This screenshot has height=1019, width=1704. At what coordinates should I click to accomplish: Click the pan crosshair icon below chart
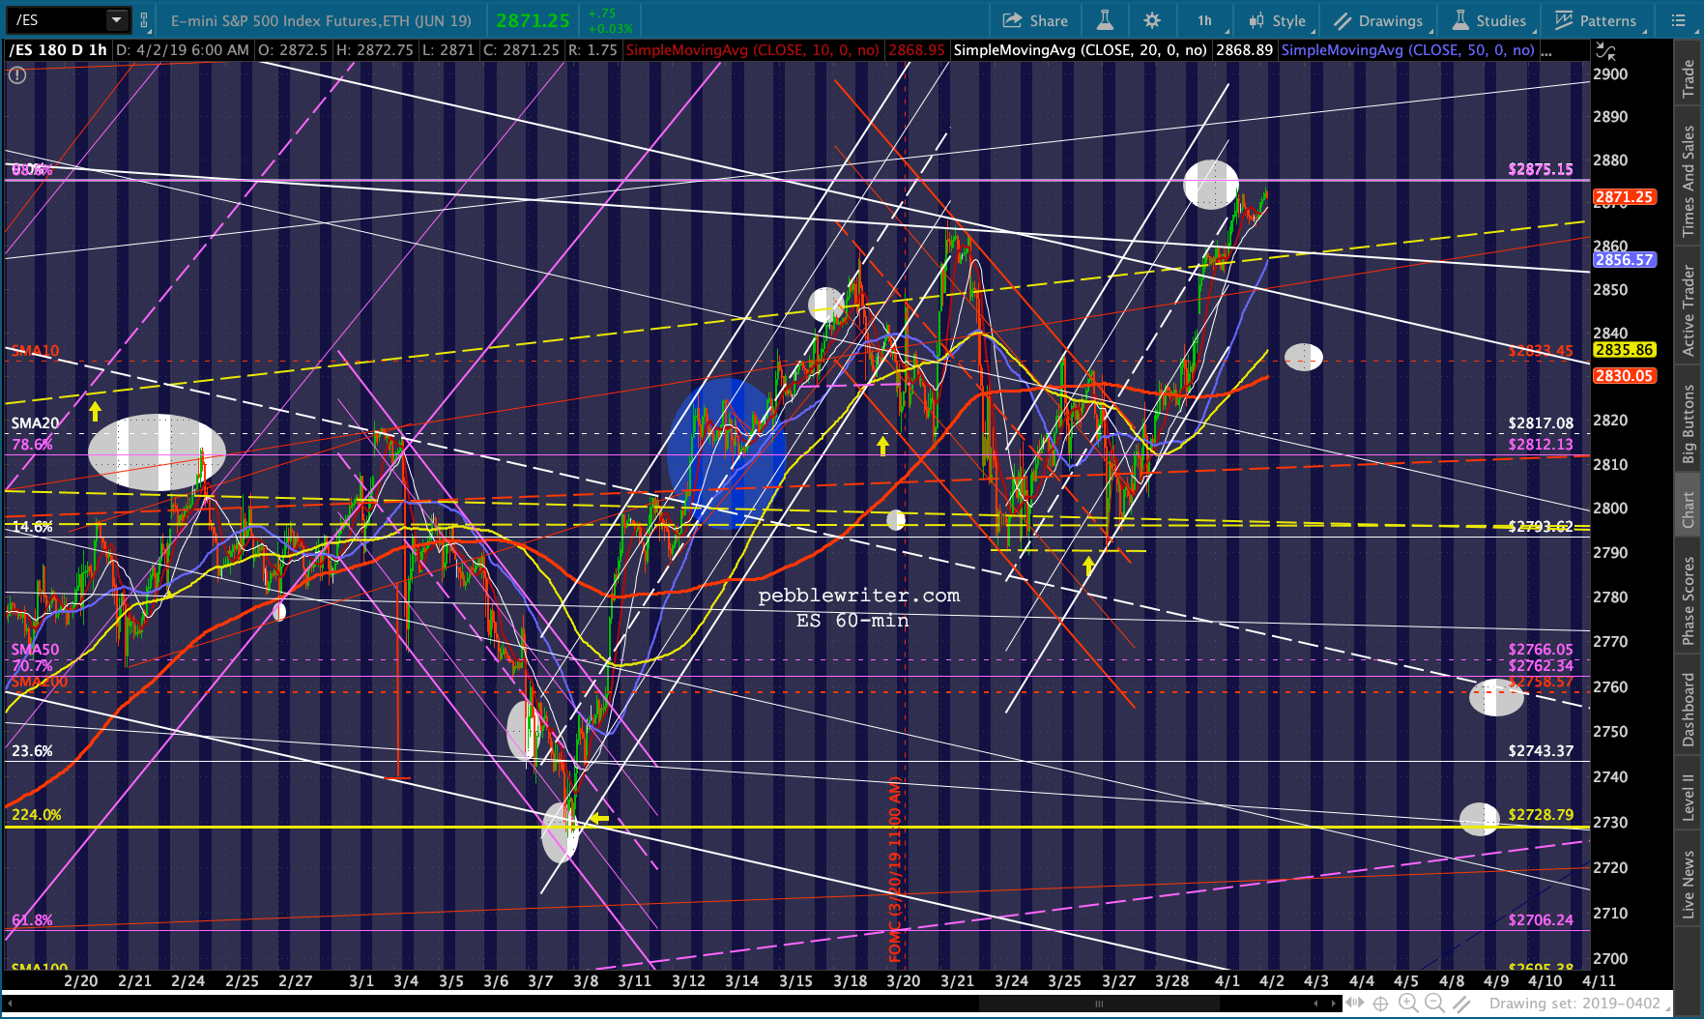pyautogui.click(x=1381, y=1004)
